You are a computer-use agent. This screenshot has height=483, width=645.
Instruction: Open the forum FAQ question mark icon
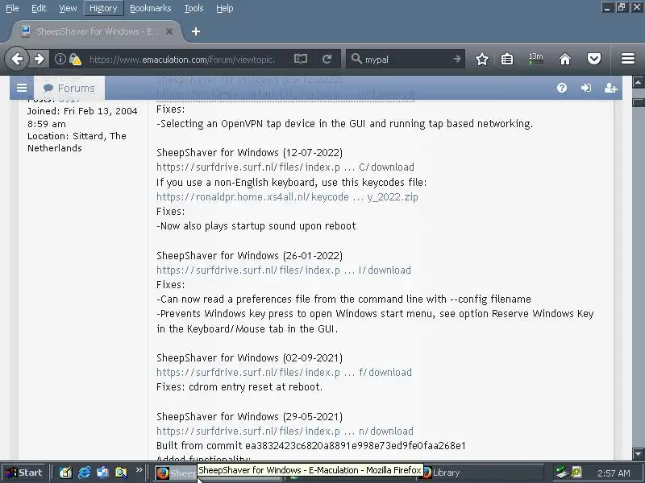(562, 88)
